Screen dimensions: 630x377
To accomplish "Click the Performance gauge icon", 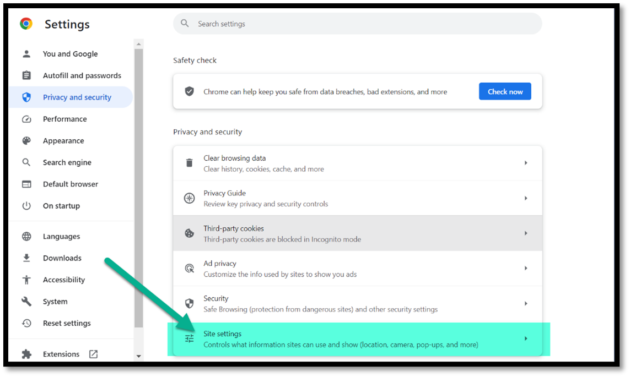I will click(x=26, y=119).
